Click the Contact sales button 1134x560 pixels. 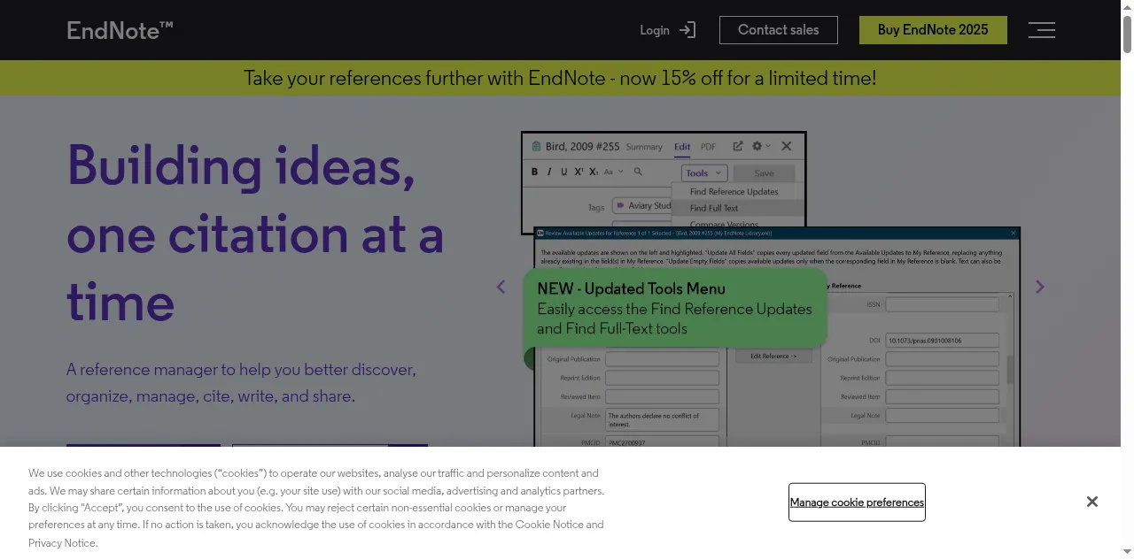coord(779,30)
